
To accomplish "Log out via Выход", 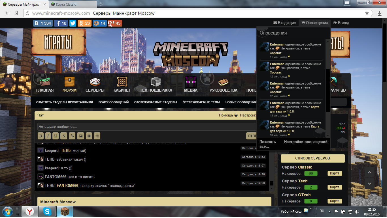I will 341,23.
